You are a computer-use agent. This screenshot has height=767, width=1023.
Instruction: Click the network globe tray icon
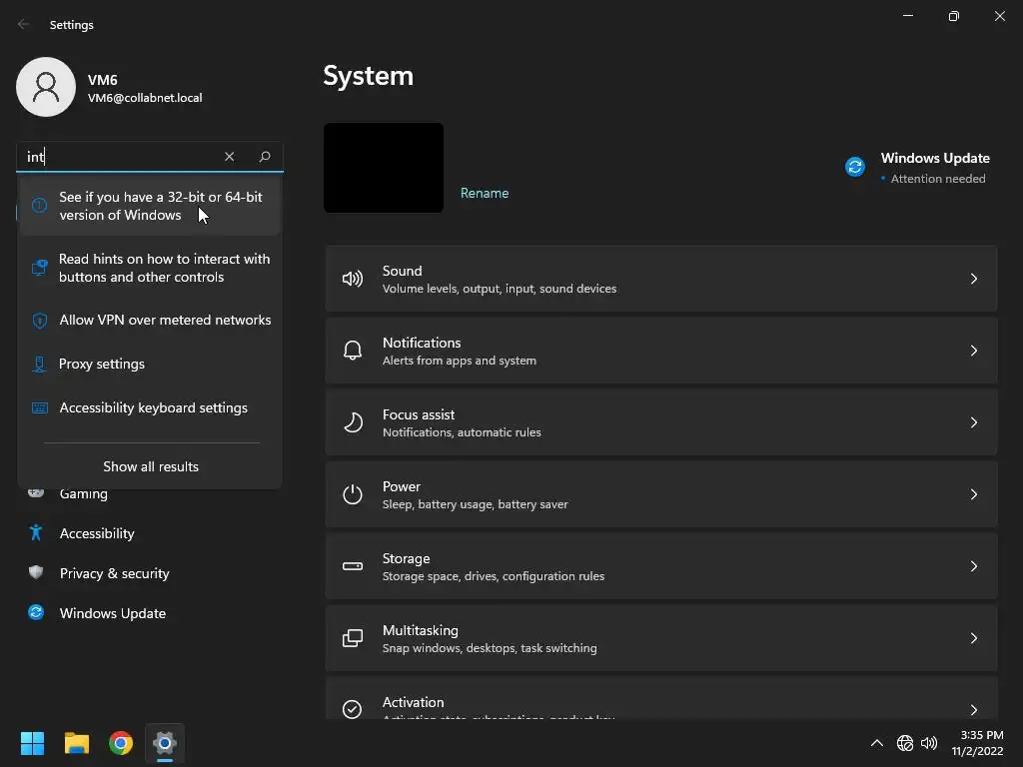pyautogui.click(x=905, y=743)
